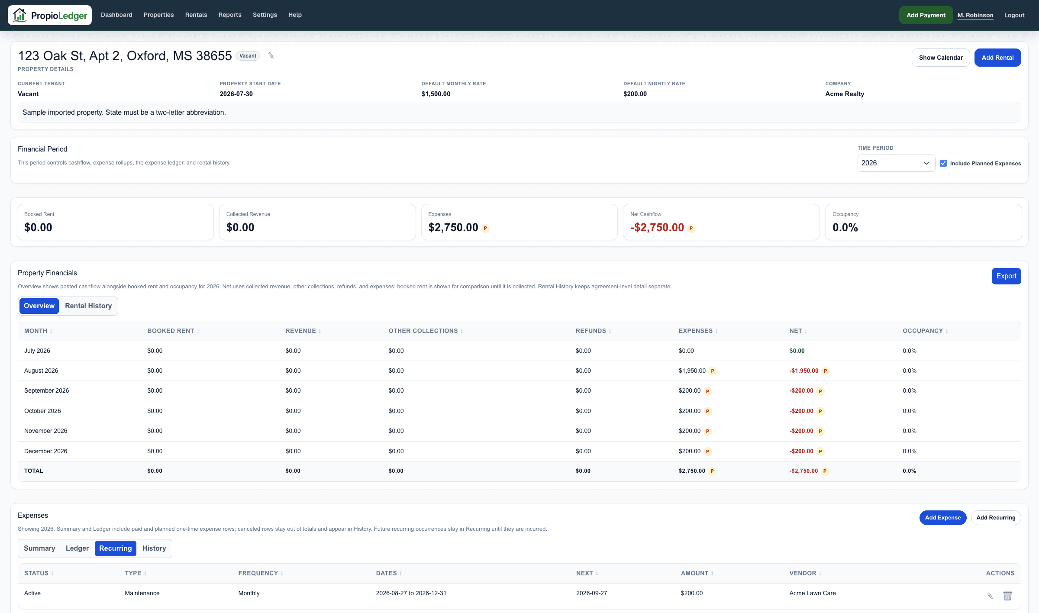Screen dimensions: 1039x613
Task: Edit the Acme Lawn Care recurring expense
Action: pos(990,596)
